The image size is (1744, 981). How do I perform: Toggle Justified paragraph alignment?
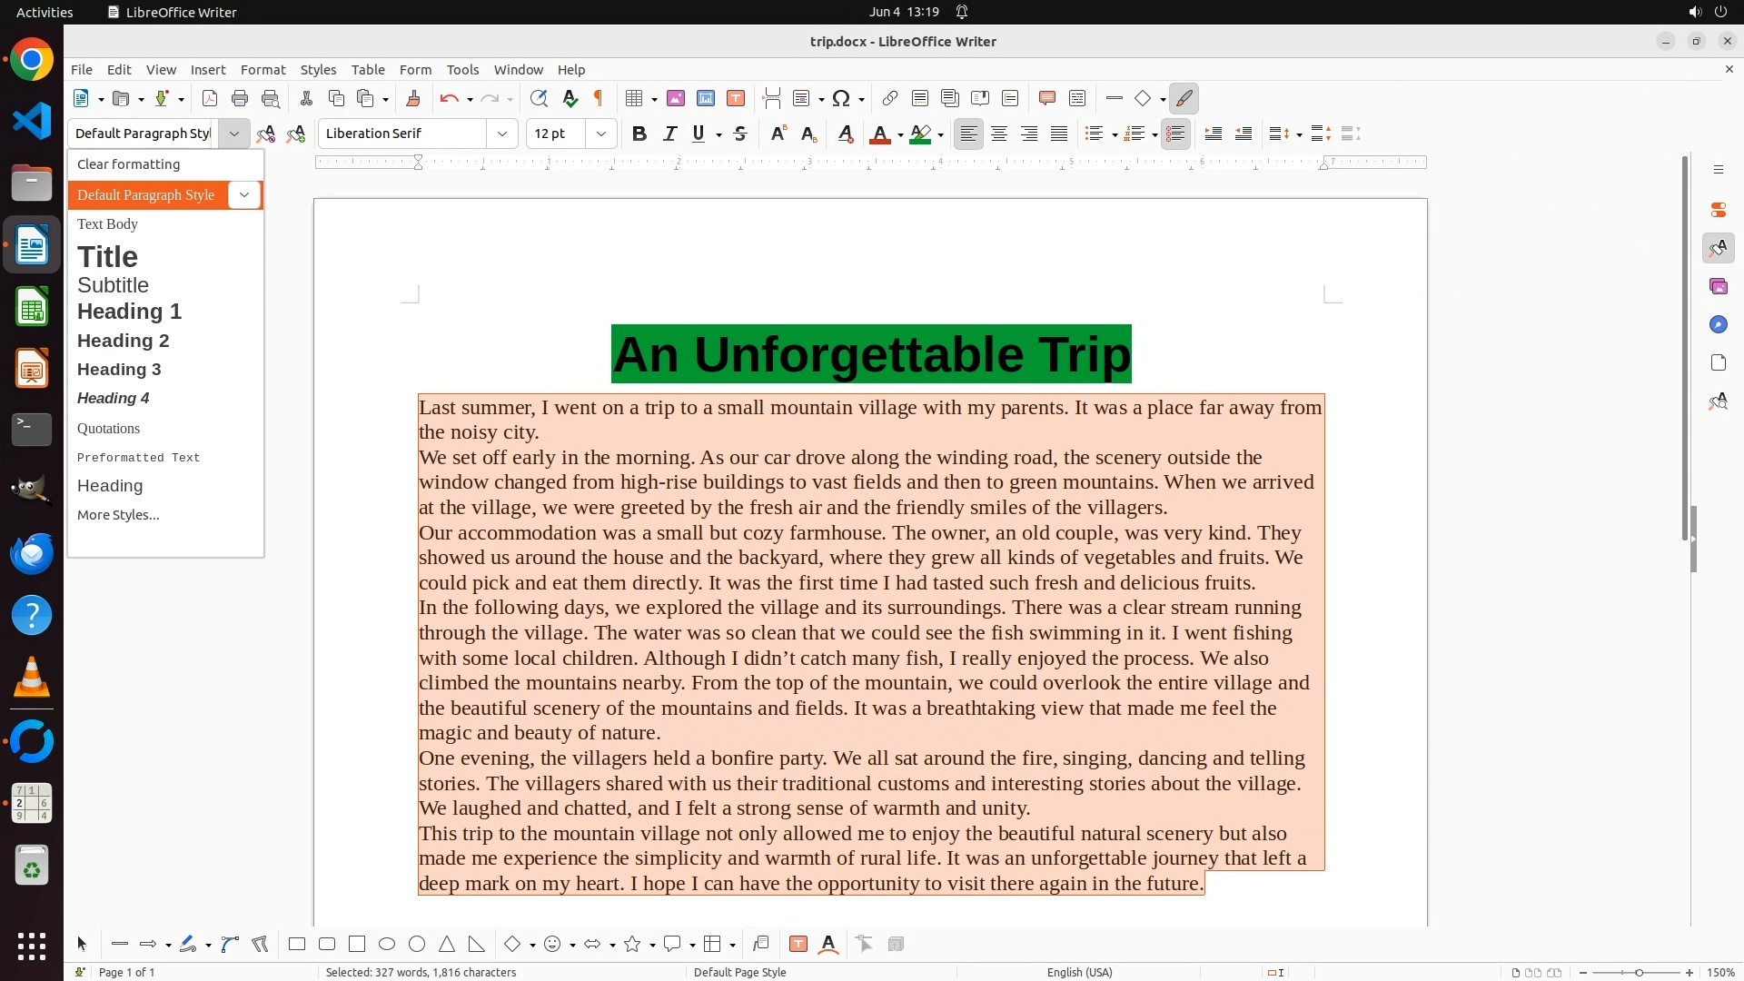[x=1059, y=134]
